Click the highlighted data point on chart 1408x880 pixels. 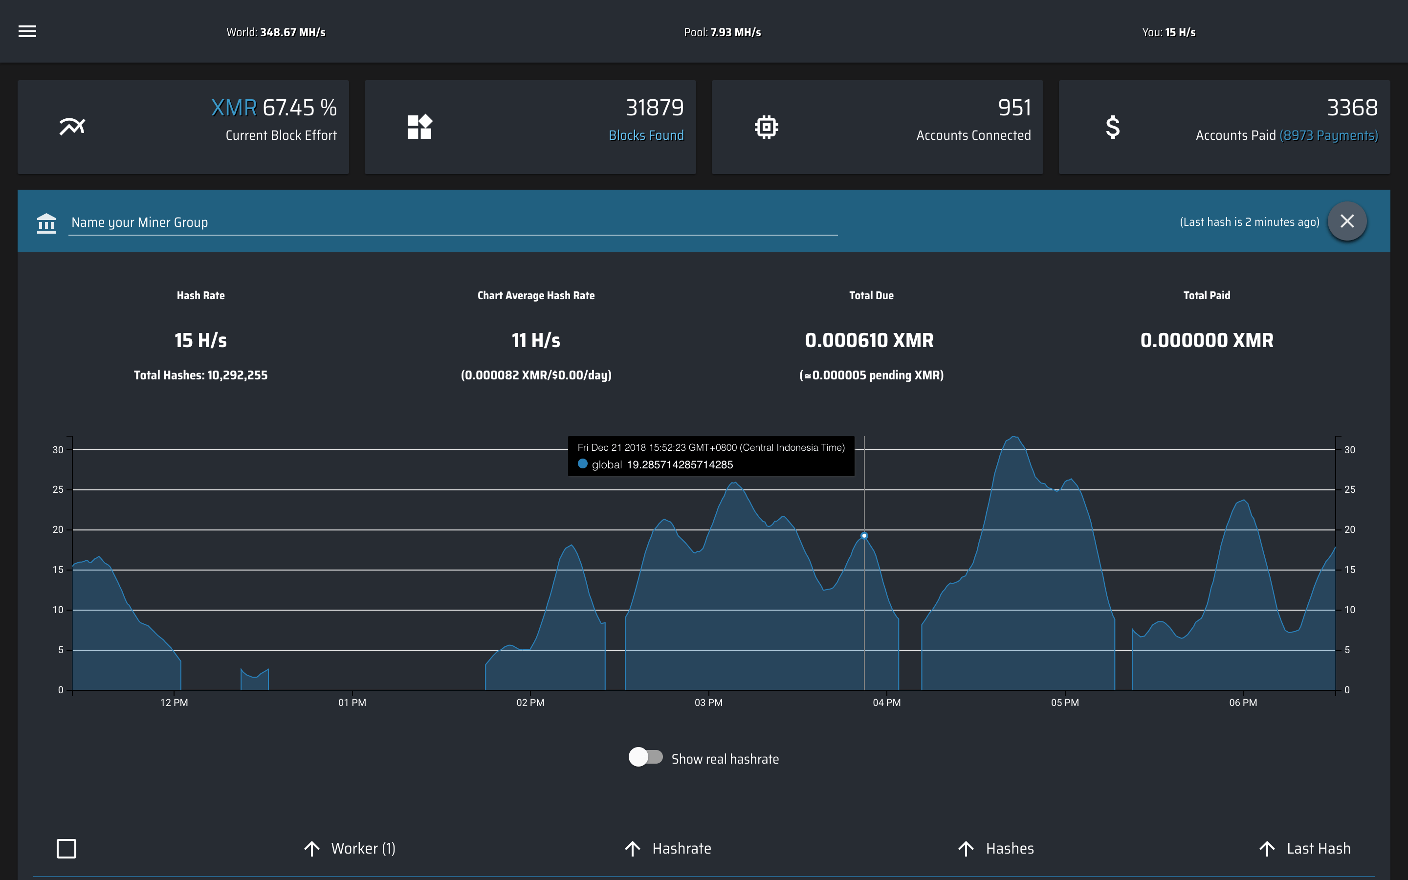pyautogui.click(x=864, y=535)
